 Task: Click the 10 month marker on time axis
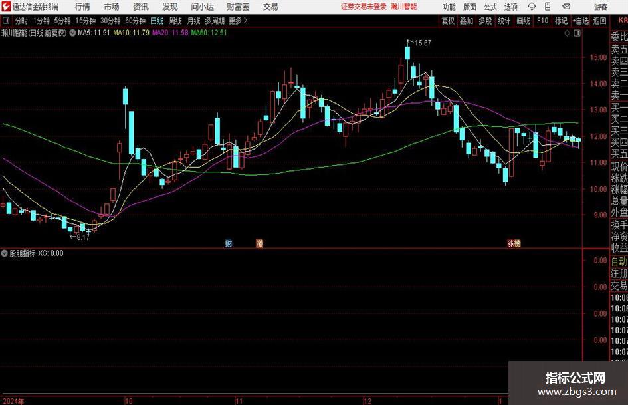(x=128, y=400)
